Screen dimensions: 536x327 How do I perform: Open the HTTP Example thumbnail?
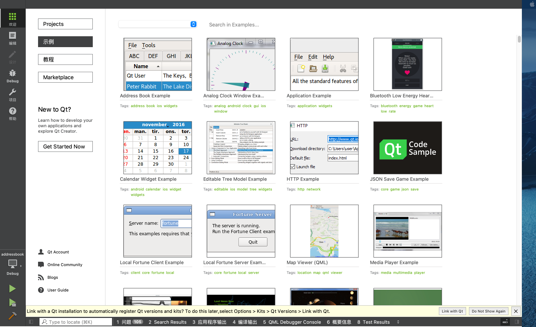pyautogui.click(x=324, y=148)
